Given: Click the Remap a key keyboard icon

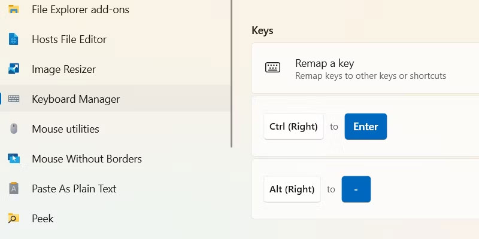Looking at the screenshot, I should pyautogui.click(x=273, y=68).
